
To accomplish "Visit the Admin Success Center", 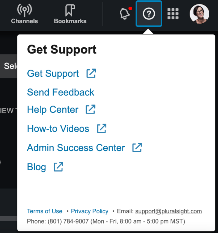I will click(x=76, y=148).
